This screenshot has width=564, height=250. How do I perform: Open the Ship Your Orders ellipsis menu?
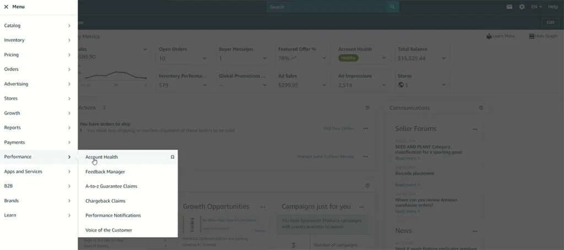[x=366, y=128]
